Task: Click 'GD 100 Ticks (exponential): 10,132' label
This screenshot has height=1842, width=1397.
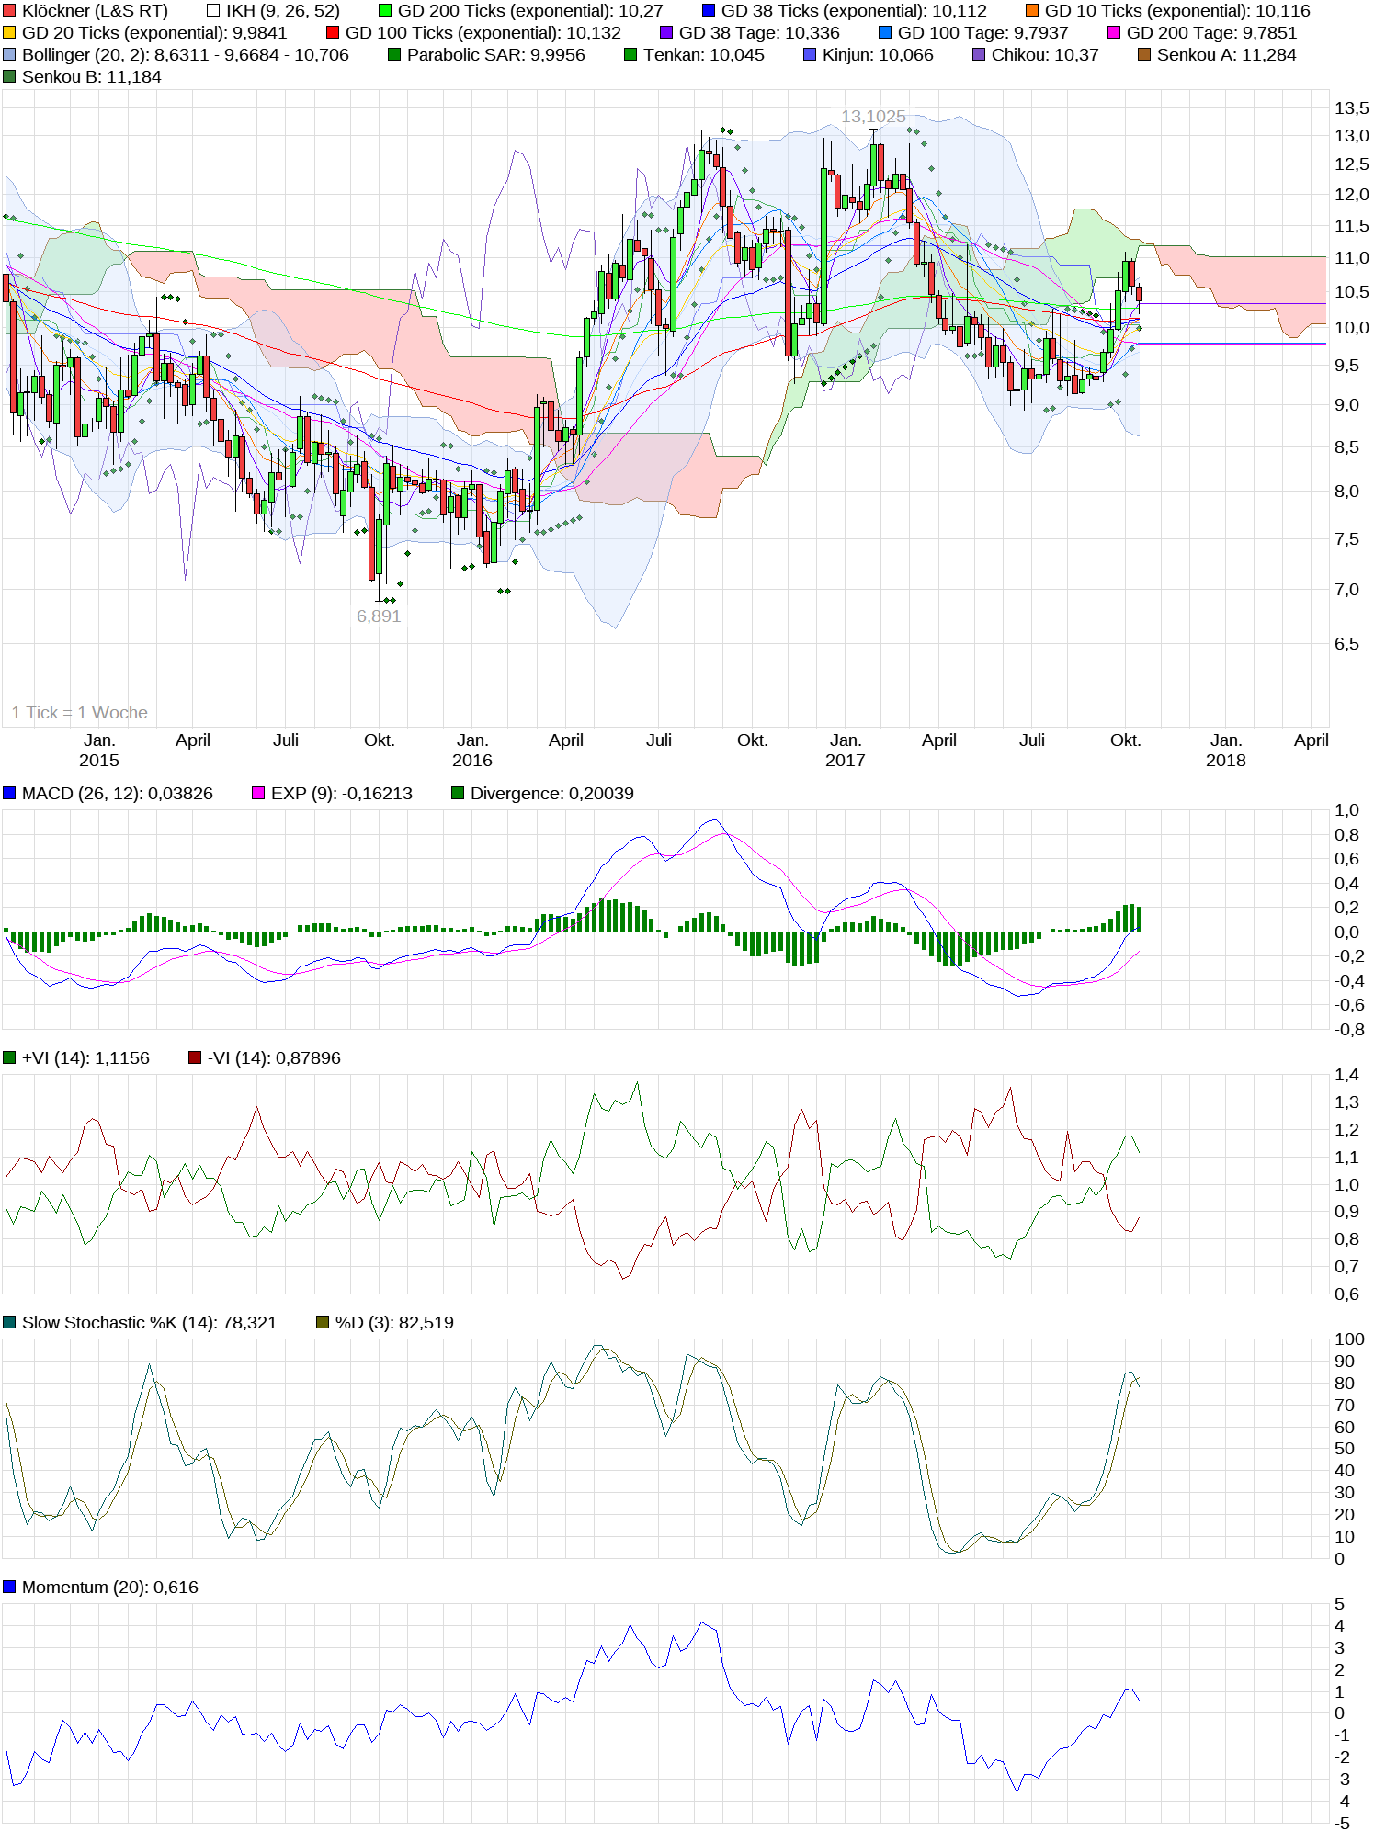Action: tap(483, 33)
